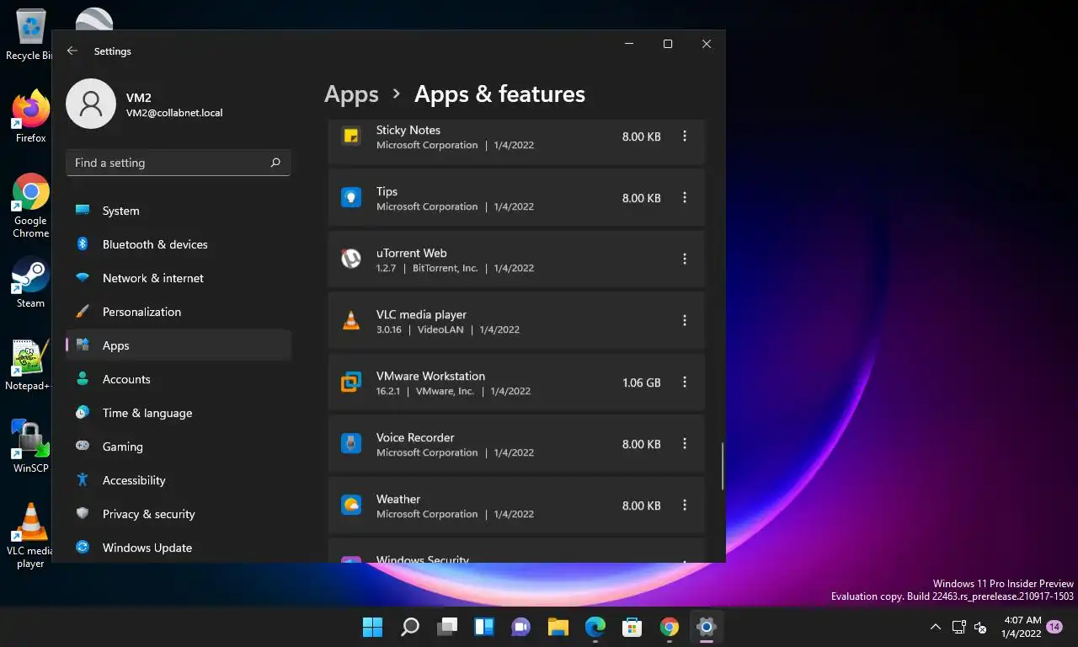The height and width of the screenshot is (647, 1078).
Task: Click the VM2 user avatar
Action: tap(91, 104)
